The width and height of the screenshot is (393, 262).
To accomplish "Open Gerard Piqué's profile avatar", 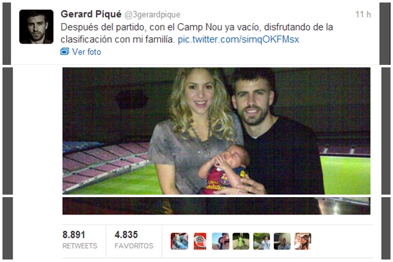I will 36,27.
